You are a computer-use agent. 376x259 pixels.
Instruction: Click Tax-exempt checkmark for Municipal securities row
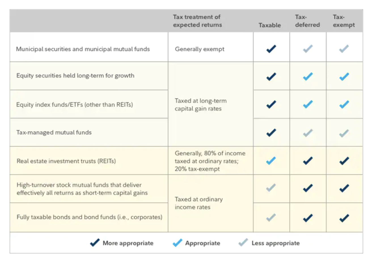click(x=344, y=49)
